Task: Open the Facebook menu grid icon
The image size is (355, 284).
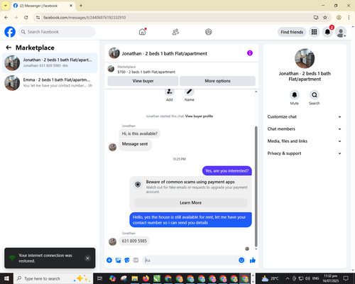Action: [314, 32]
